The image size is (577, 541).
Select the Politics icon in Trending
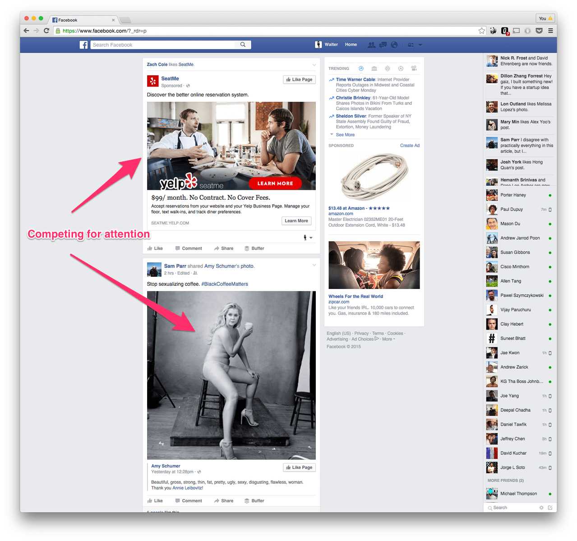pos(374,69)
